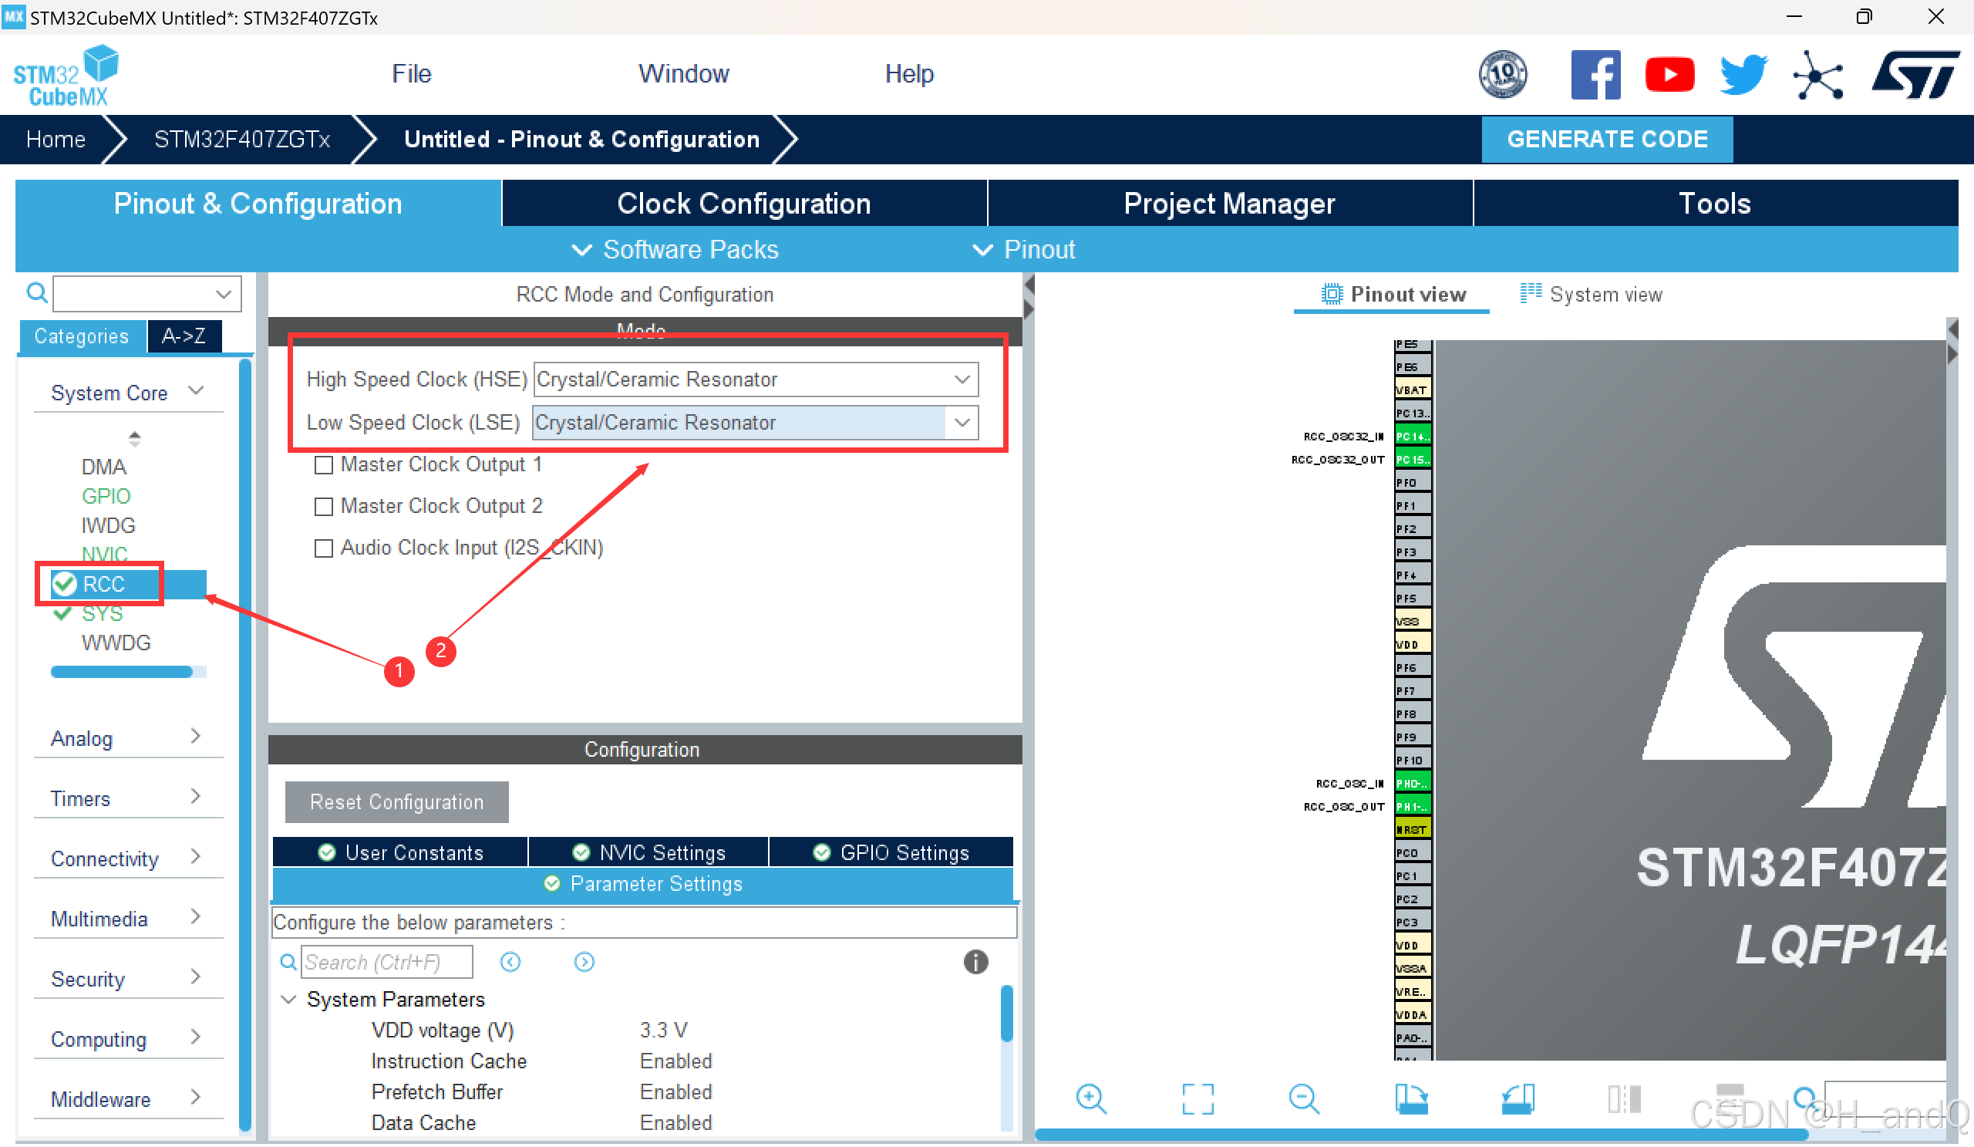This screenshot has width=1974, height=1147.
Task: Click the VBAT pin on chip
Action: point(1413,390)
